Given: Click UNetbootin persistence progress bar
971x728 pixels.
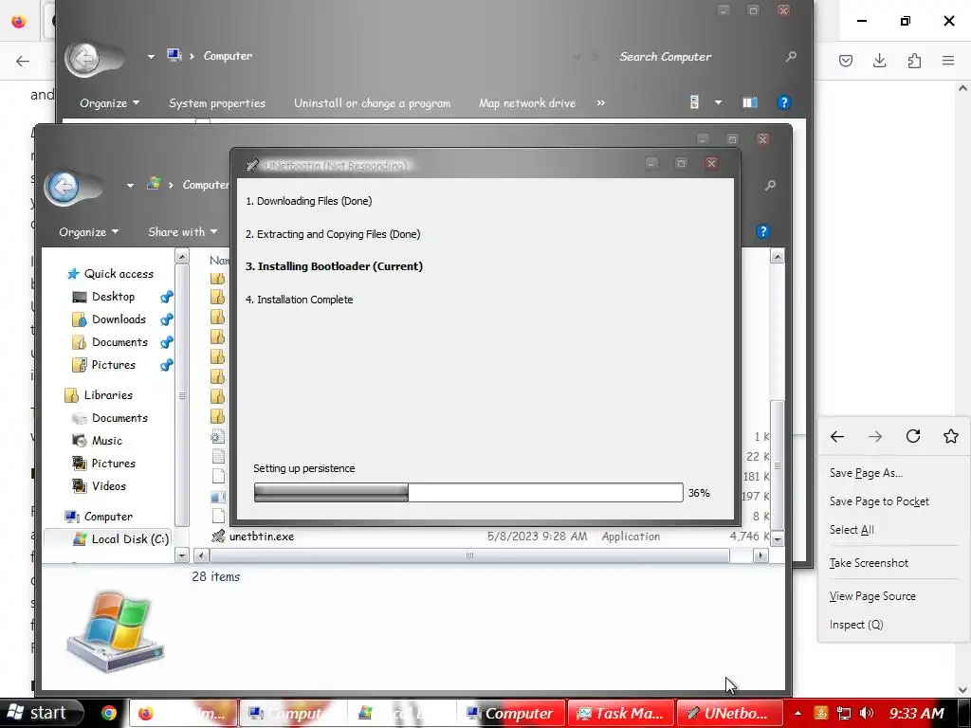Looking at the screenshot, I should 468,493.
